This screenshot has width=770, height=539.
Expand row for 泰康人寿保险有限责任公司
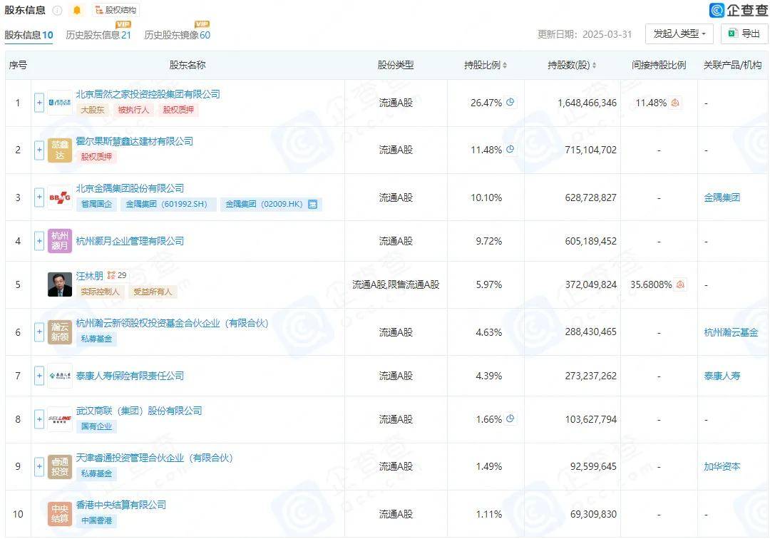[39, 376]
